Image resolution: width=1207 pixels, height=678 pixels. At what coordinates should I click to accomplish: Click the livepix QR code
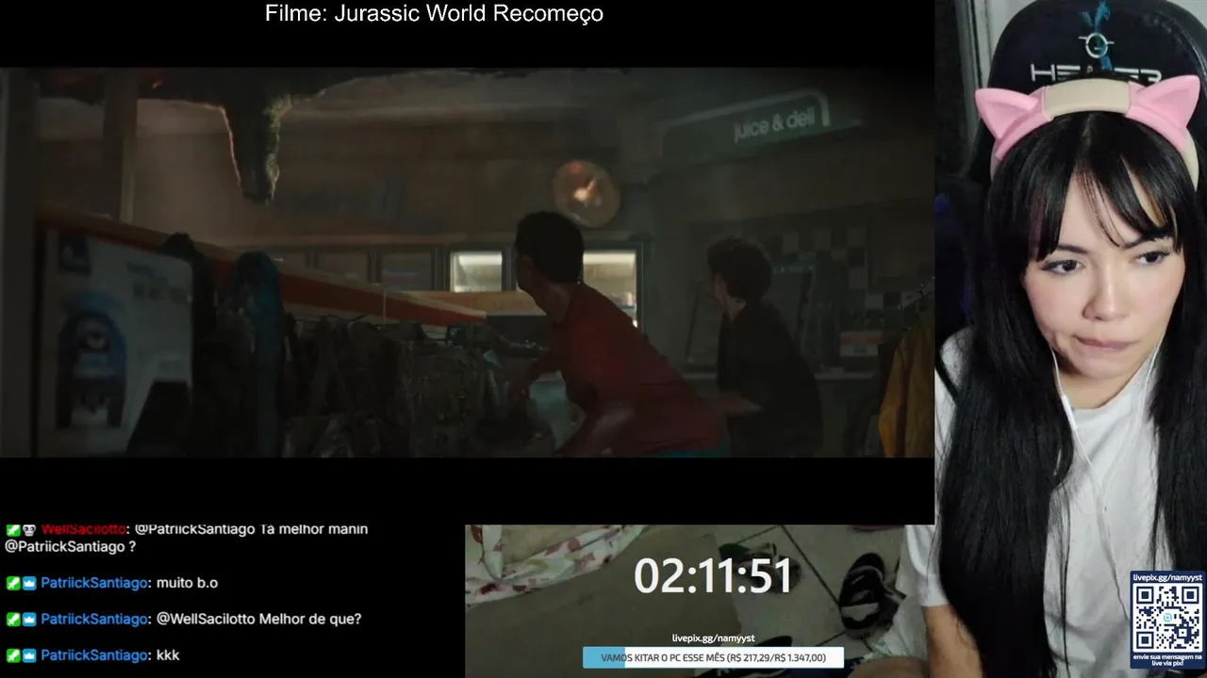[x=1167, y=617]
